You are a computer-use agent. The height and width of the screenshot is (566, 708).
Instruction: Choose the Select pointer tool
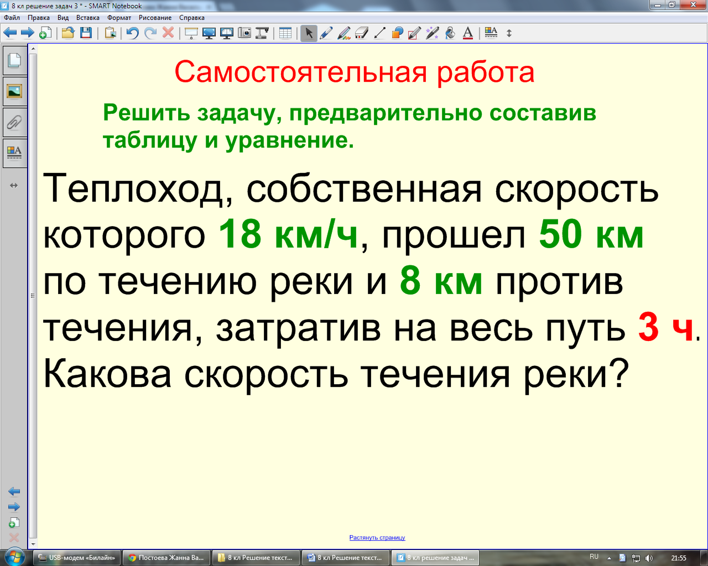[309, 33]
